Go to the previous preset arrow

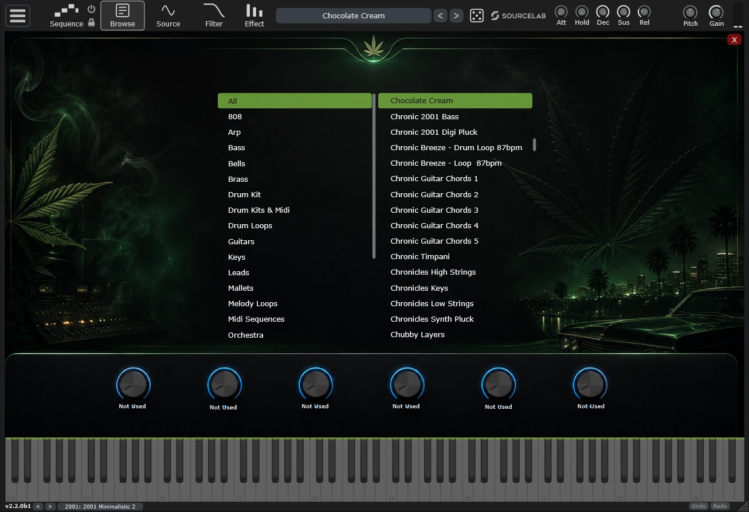tap(440, 15)
